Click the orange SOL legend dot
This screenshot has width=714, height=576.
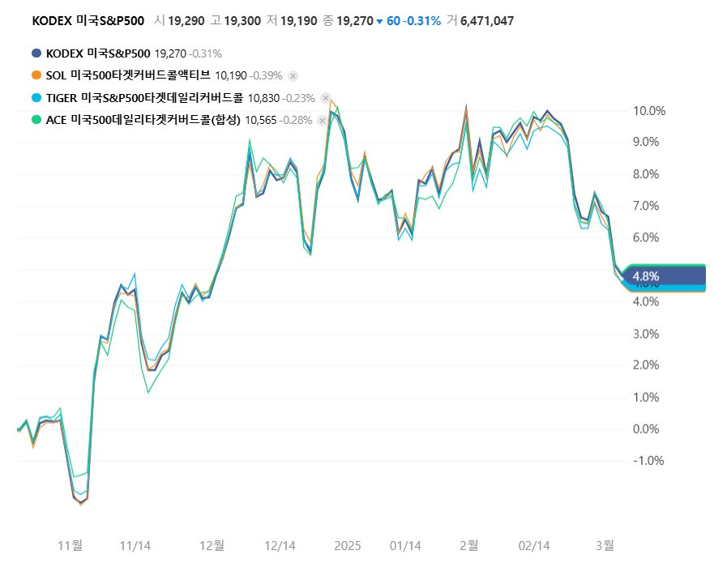(36, 75)
